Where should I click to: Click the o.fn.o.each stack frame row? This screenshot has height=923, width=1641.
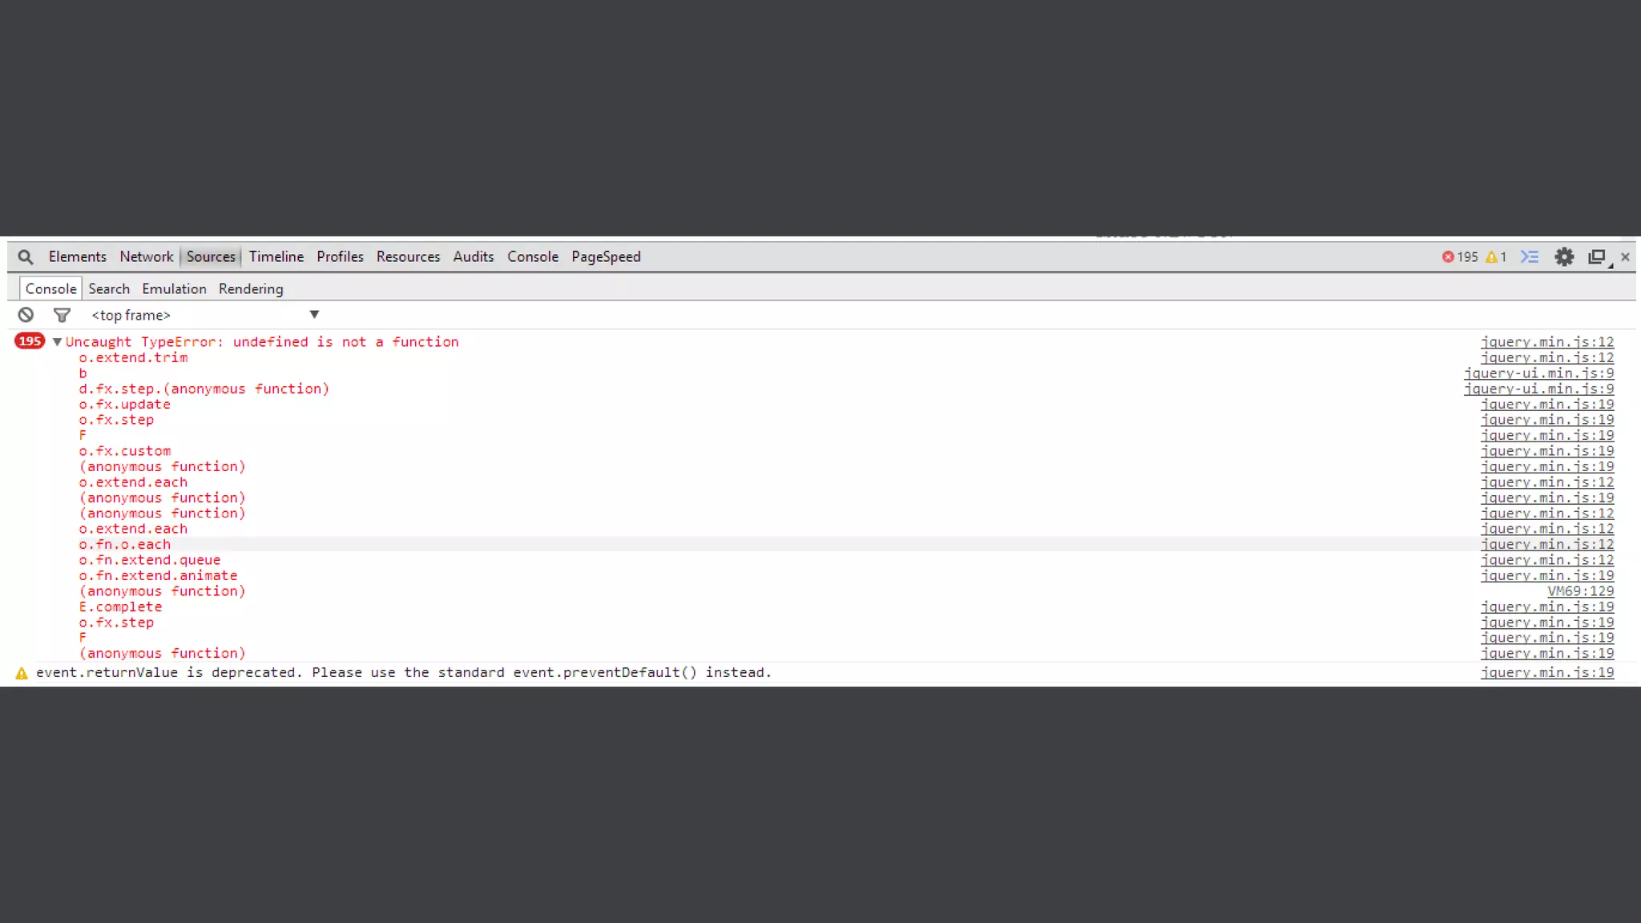pos(124,545)
